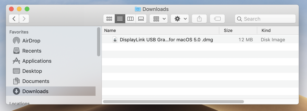
Task: Close the Finder window with red button
Action: point(11,9)
